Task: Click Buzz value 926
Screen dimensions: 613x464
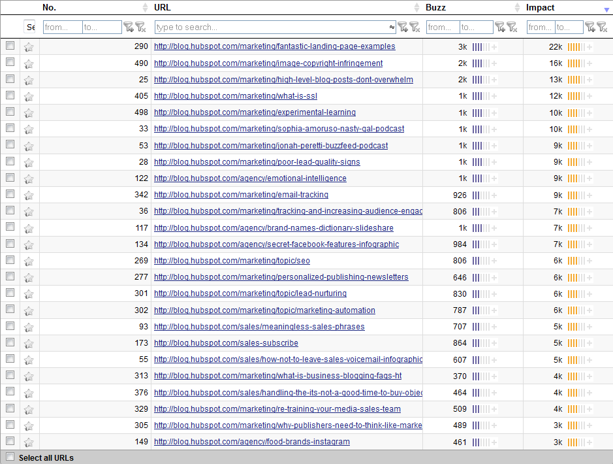Action: point(460,195)
